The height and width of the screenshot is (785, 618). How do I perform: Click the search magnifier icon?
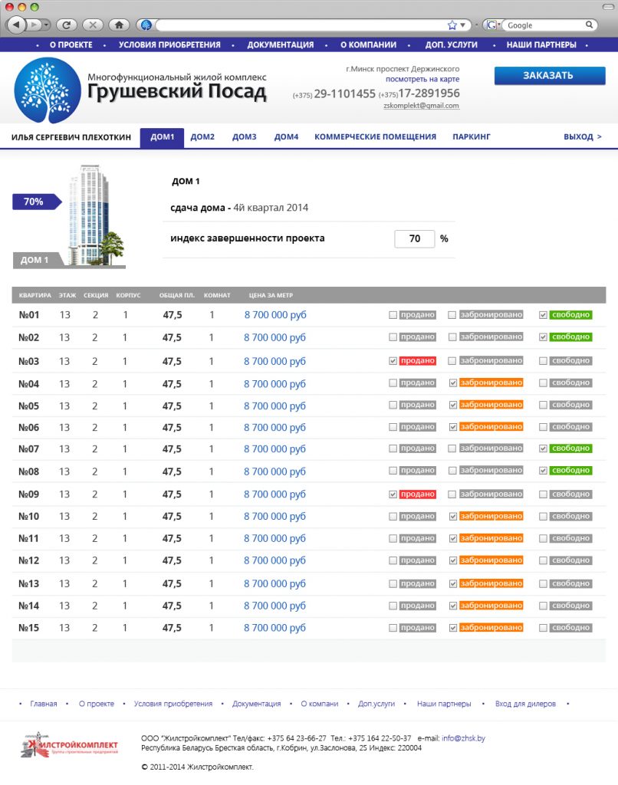(x=590, y=25)
